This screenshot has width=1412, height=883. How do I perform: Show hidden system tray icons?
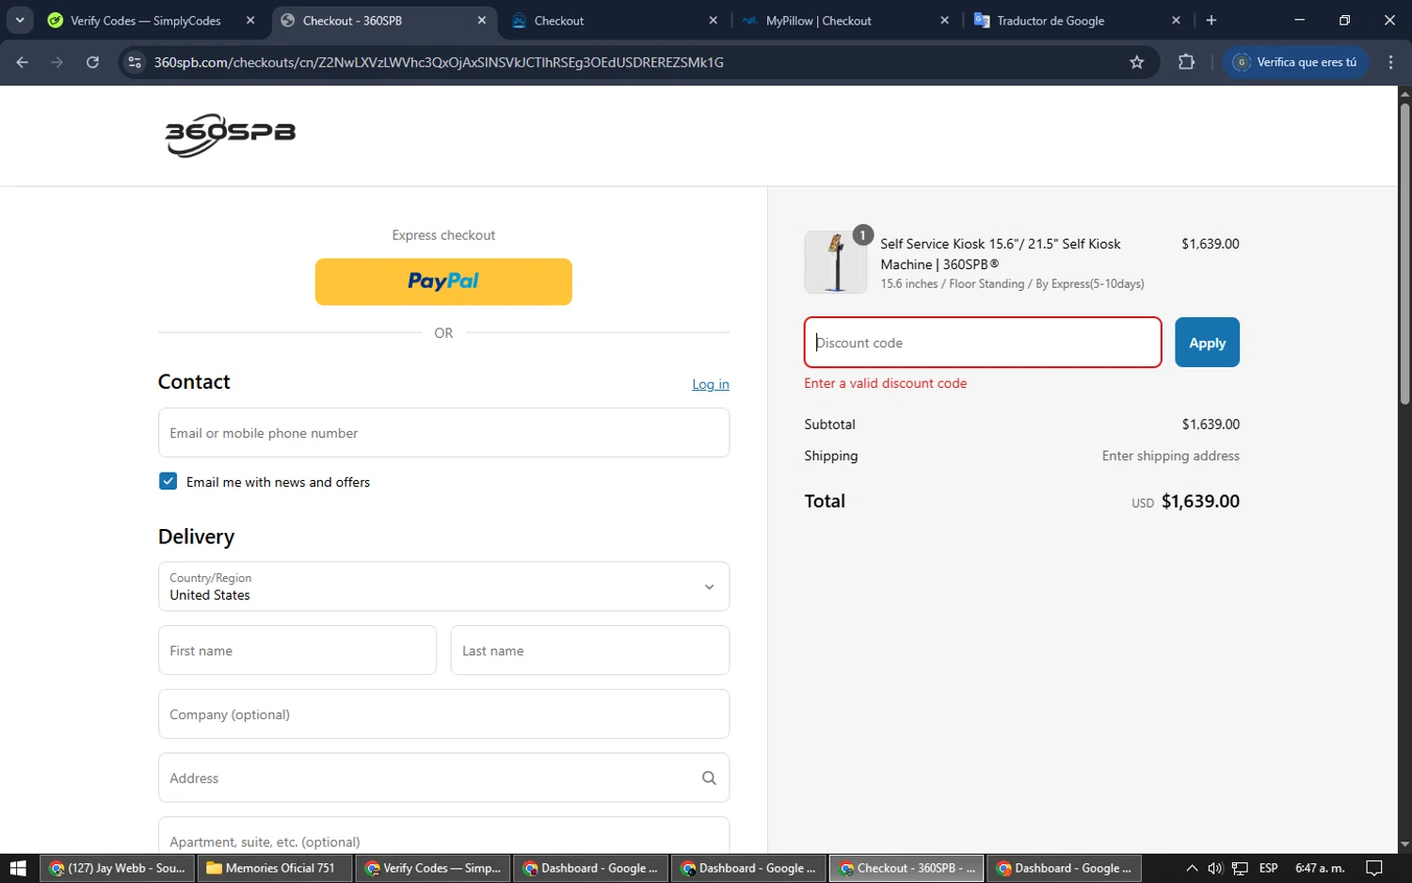(1192, 868)
